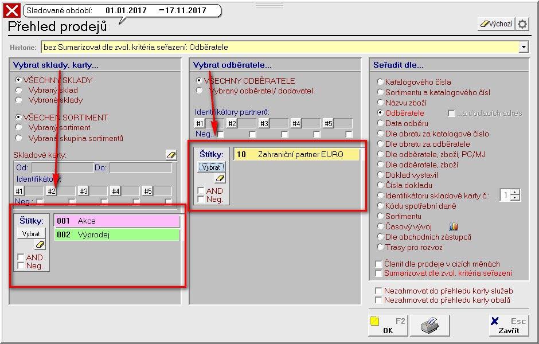Screen dimensions: 539x344
Task: Click the Výchozí reset button
Action: 496,24
